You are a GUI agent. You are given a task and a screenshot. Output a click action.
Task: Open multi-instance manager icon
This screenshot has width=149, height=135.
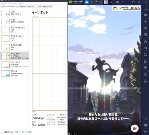tap(145, 61)
